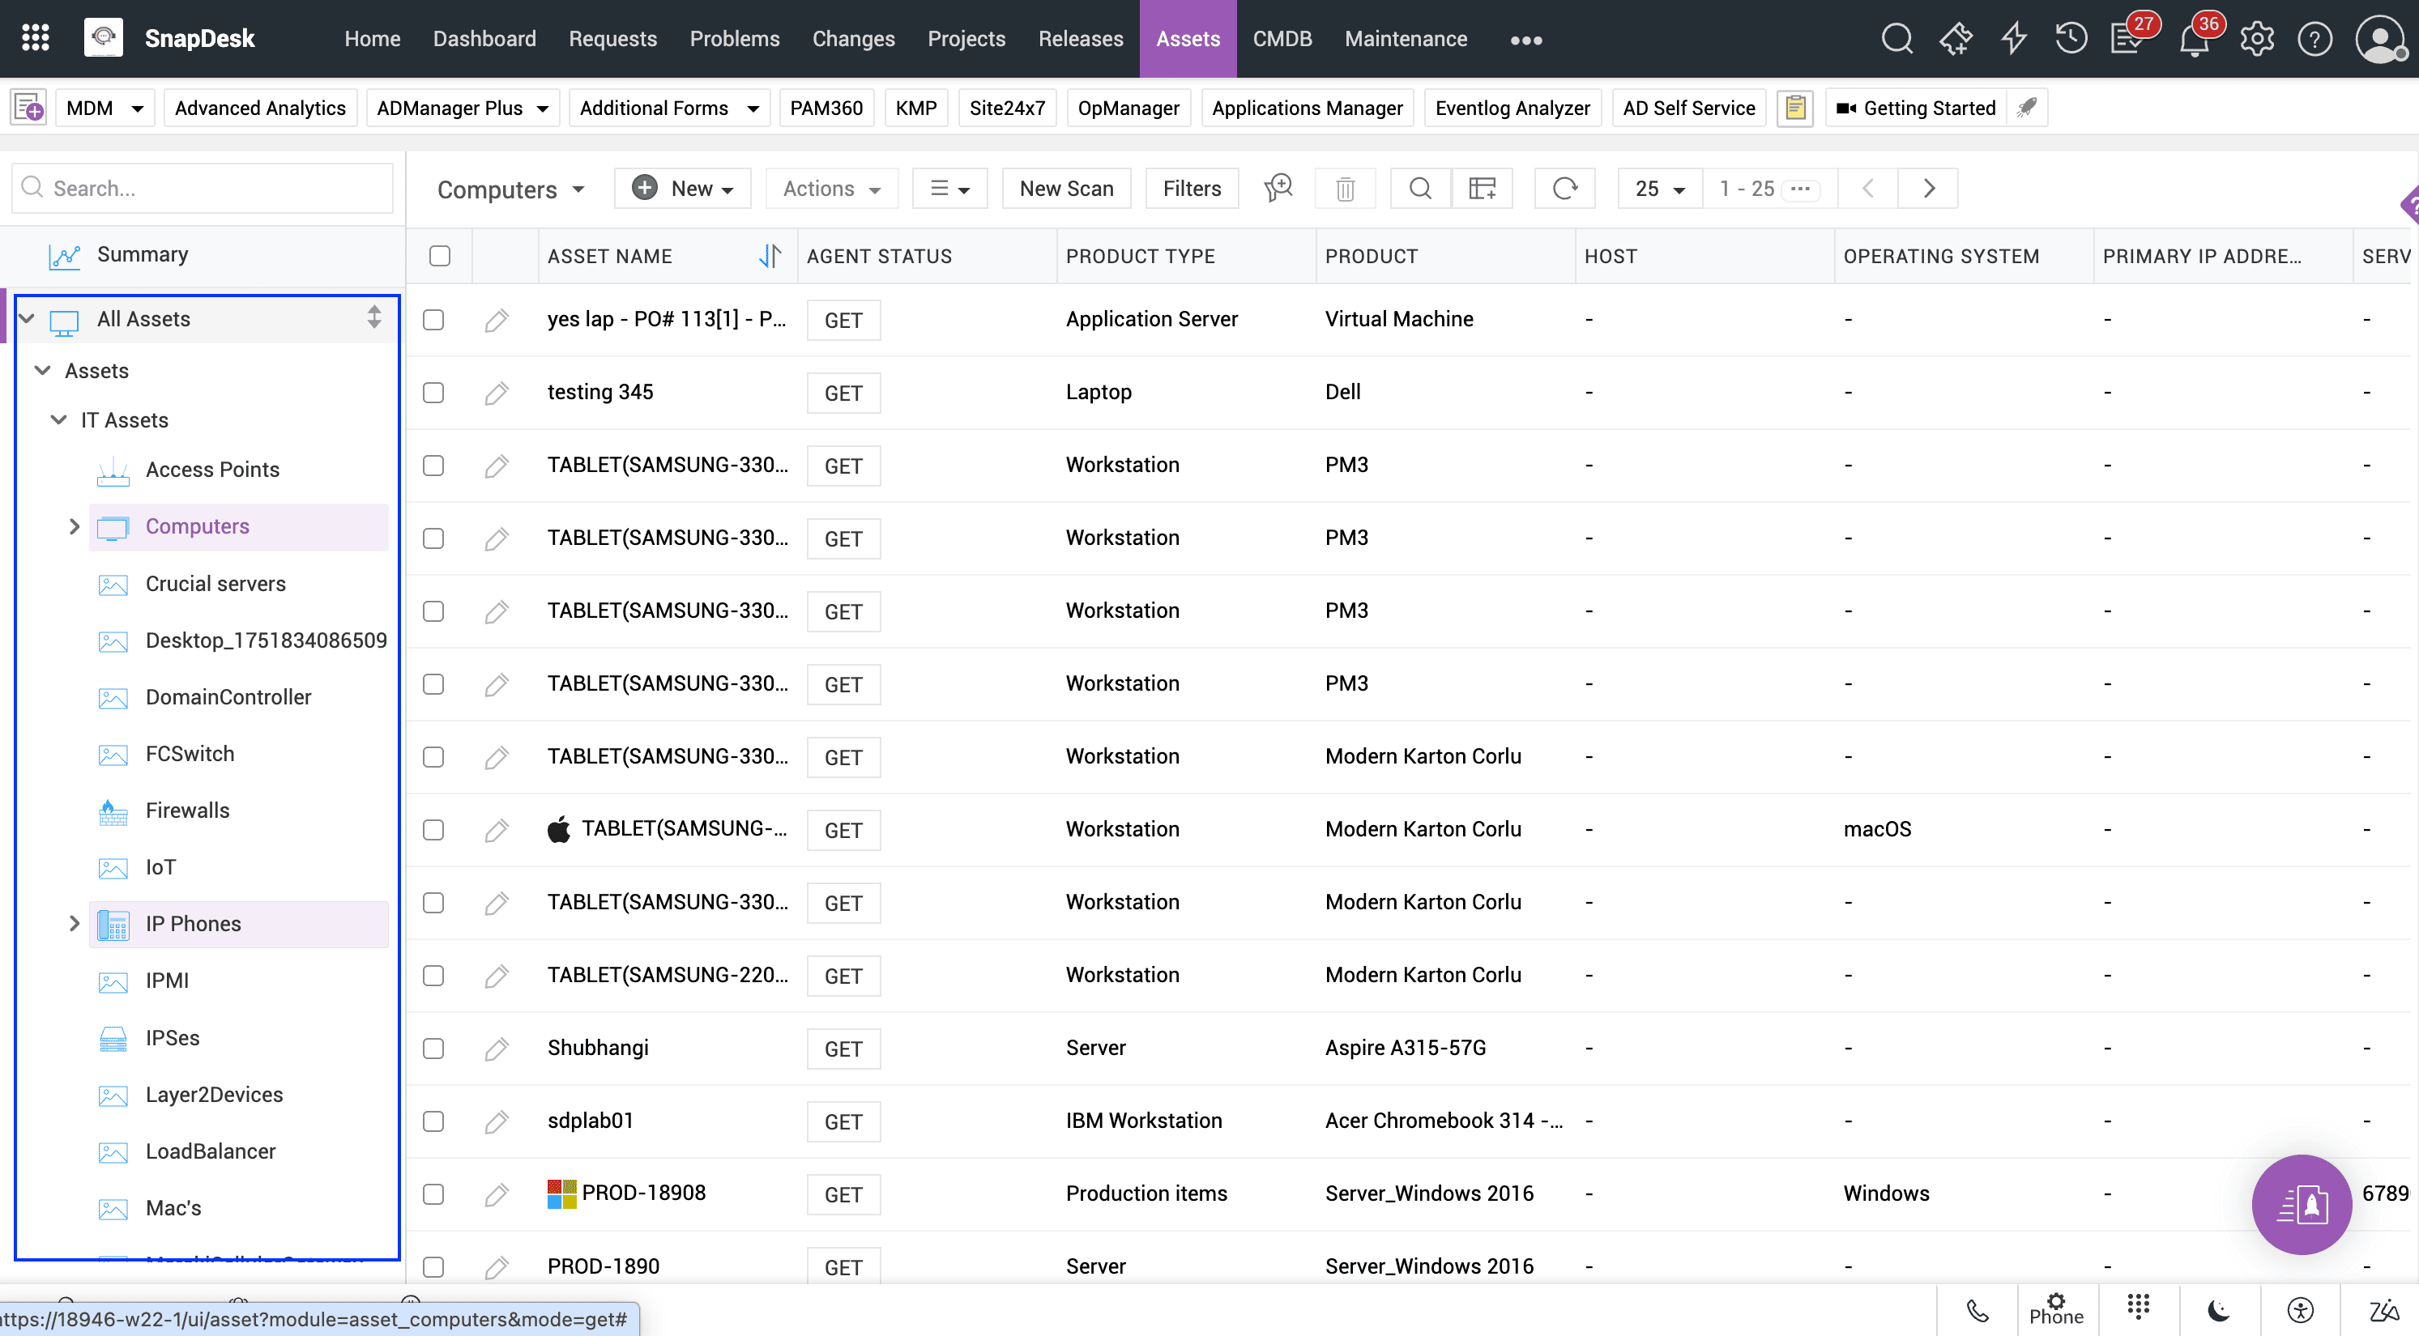This screenshot has height=1336, width=2419.
Task: Open the Computers view dropdown
Action: (x=511, y=189)
